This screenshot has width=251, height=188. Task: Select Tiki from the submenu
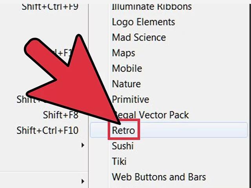(x=119, y=161)
